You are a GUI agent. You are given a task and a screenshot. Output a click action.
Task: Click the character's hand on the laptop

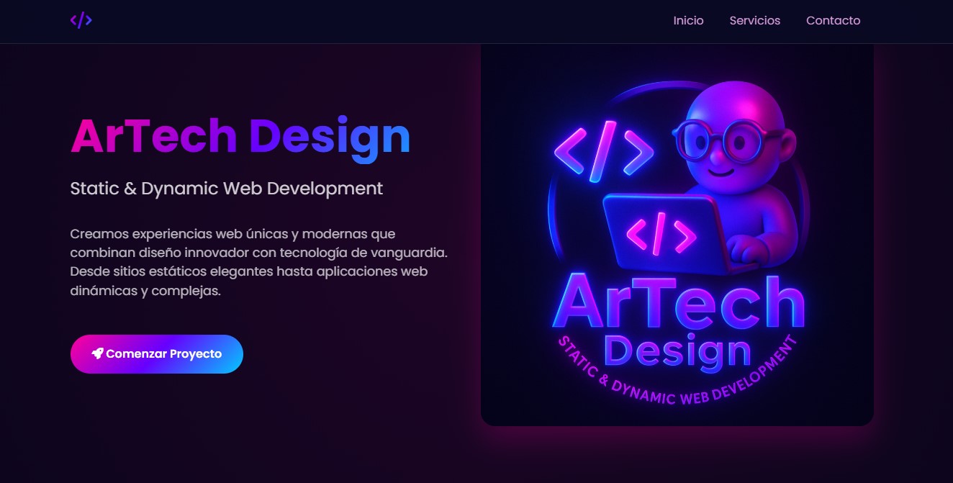749,248
